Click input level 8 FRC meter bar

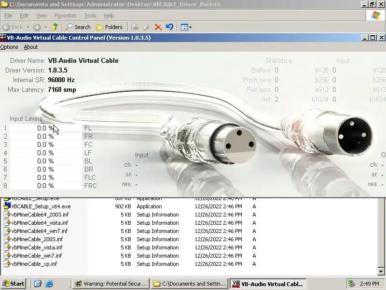(45, 186)
